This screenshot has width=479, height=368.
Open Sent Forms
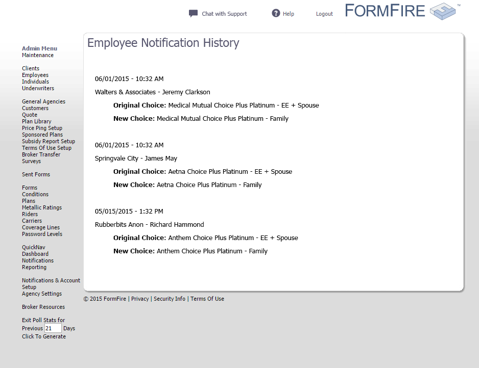point(36,174)
